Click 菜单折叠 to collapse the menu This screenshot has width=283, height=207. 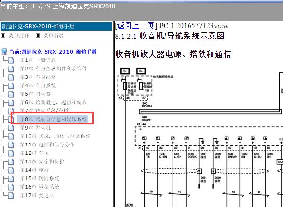[54, 36]
